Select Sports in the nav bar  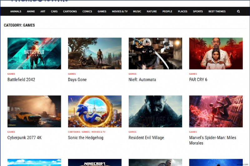pyautogui.click(x=198, y=12)
